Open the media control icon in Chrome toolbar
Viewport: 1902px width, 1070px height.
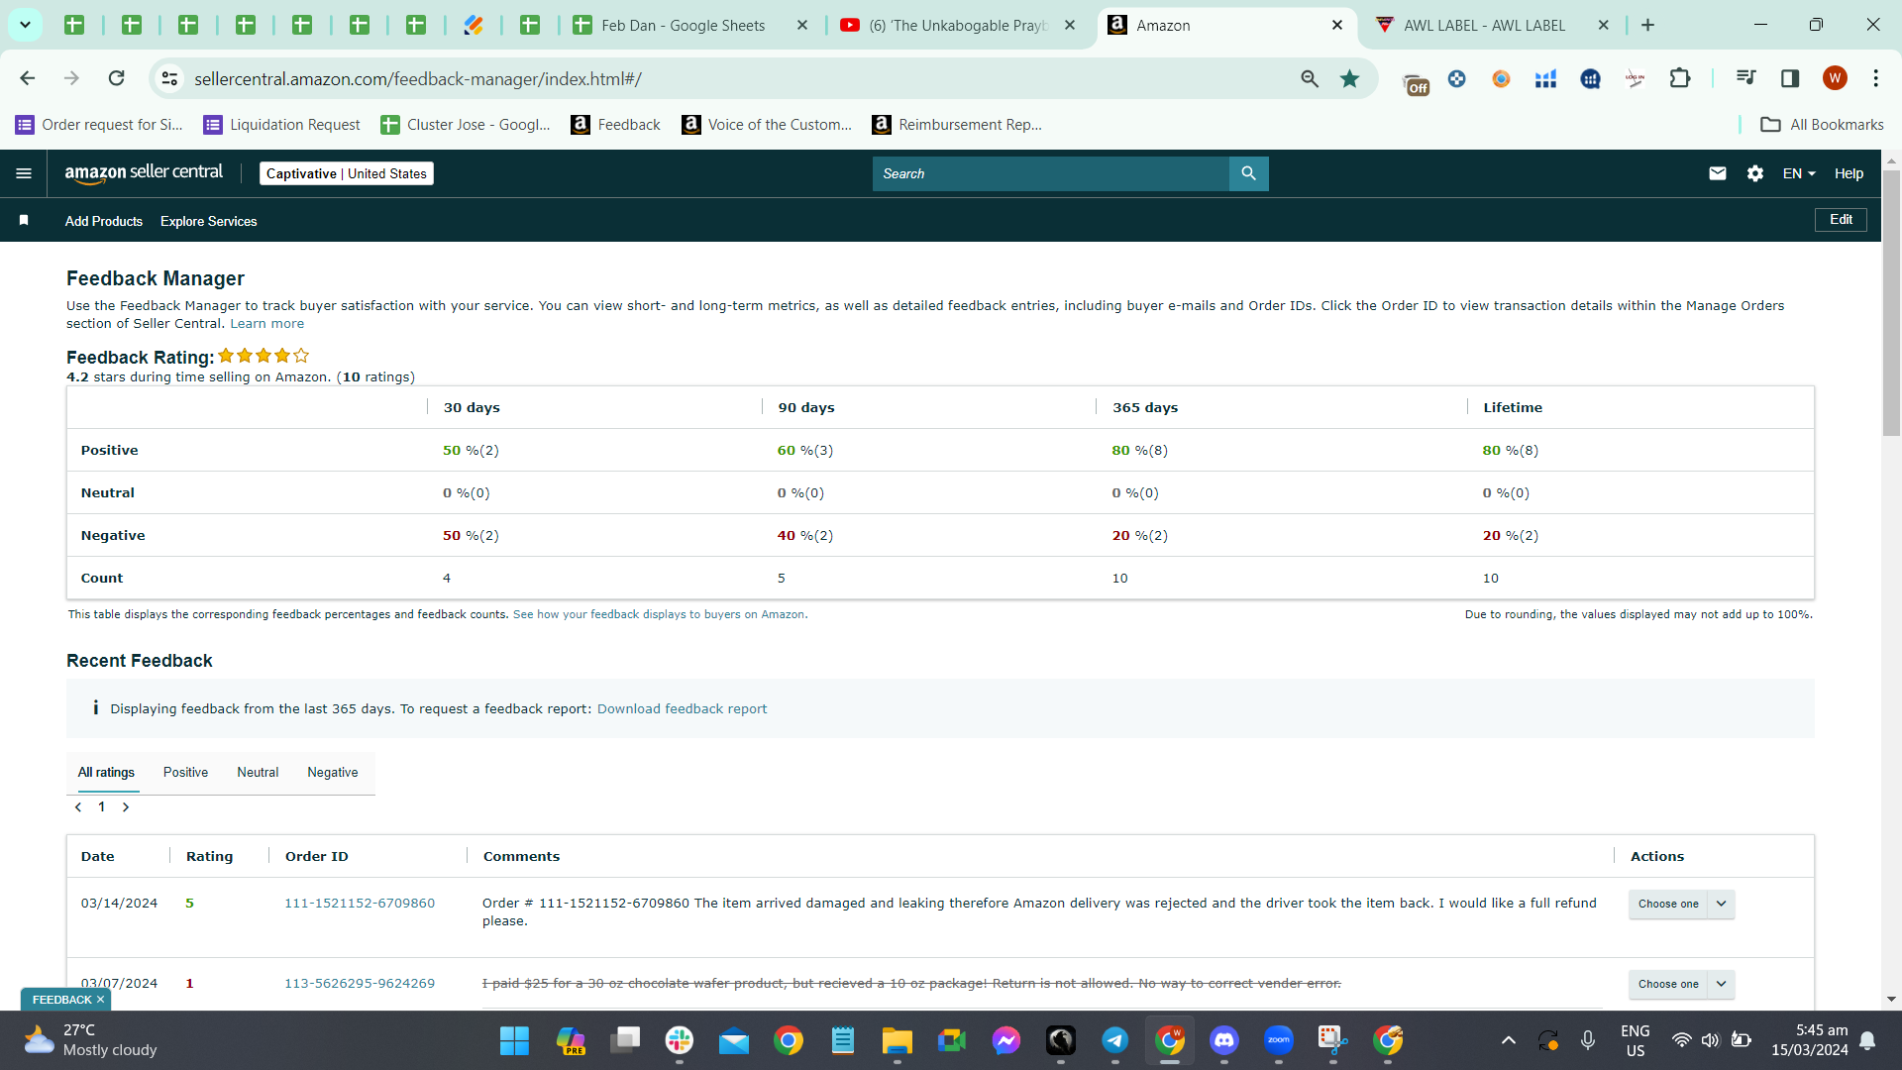(x=1745, y=78)
